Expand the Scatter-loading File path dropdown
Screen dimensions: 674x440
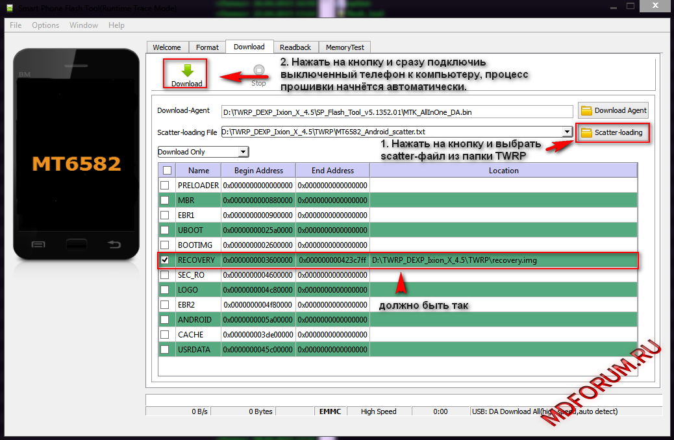567,132
